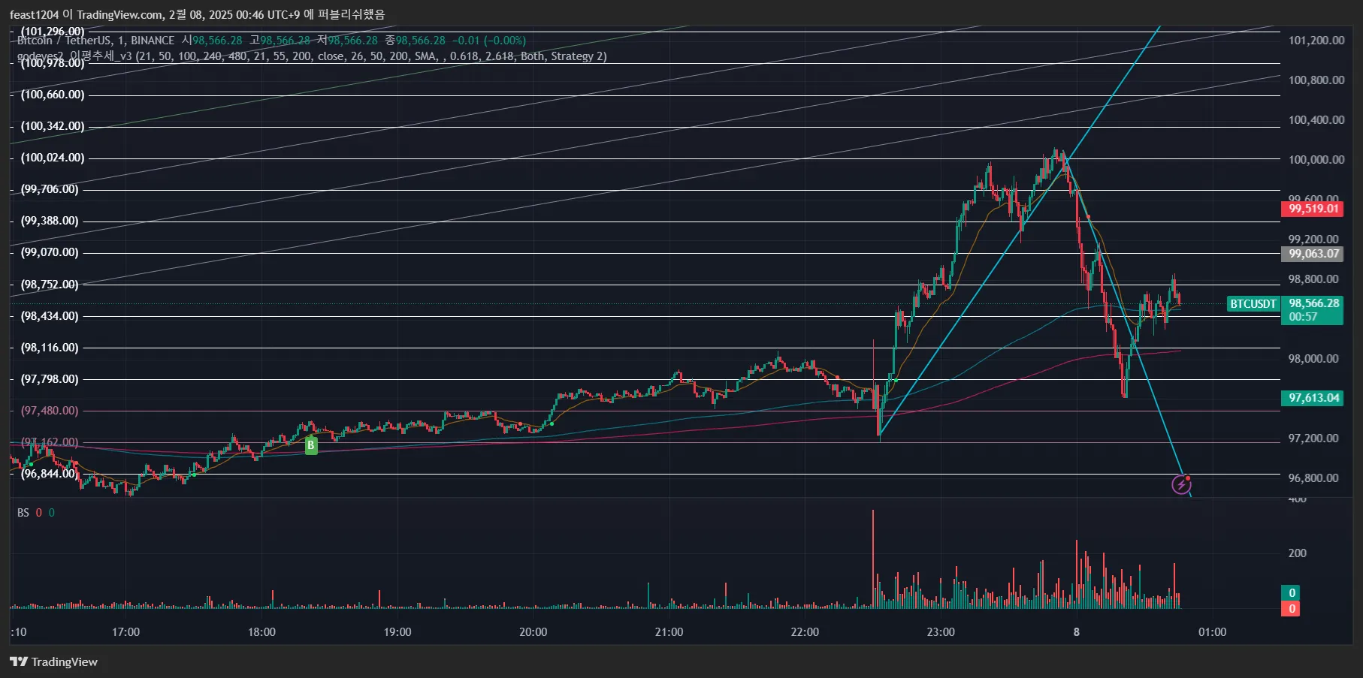Click 98,800.00 on the price axis
Image resolution: width=1363 pixels, height=678 pixels.
coord(1313,279)
